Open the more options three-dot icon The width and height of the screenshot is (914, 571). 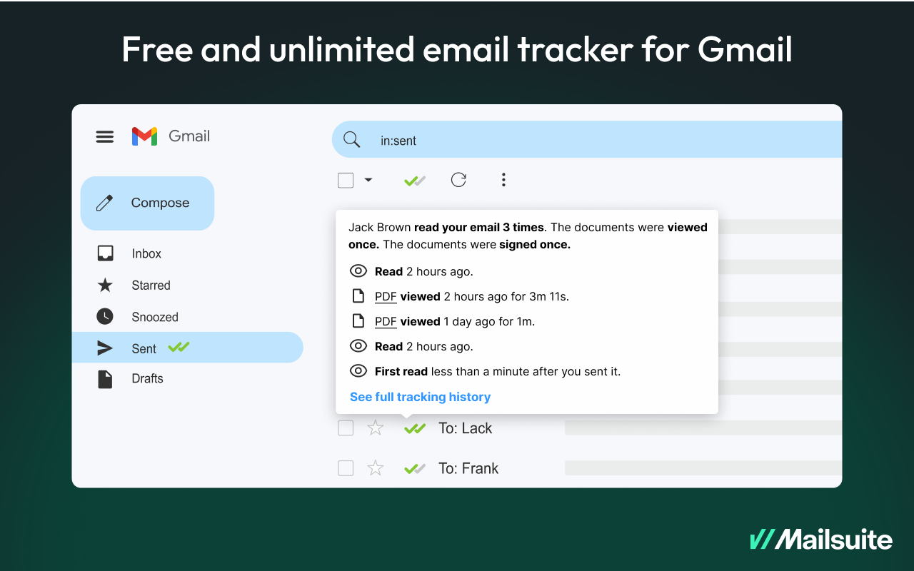503,180
